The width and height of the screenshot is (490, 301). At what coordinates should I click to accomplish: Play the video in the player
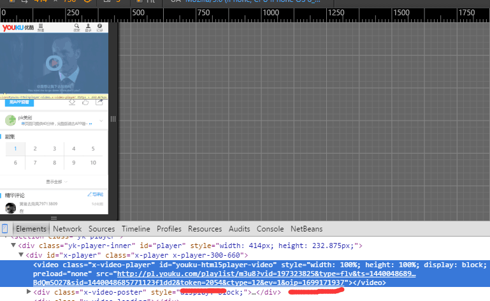point(54,62)
